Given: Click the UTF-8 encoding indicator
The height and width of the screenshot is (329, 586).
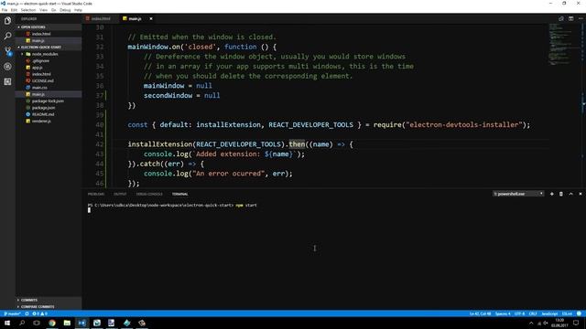Looking at the screenshot, I should pyautogui.click(x=519, y=313).
